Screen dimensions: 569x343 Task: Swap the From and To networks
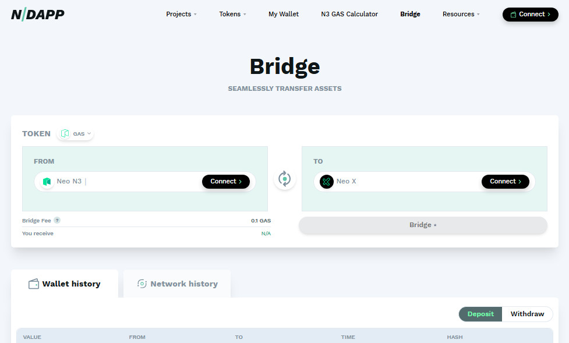284,179
